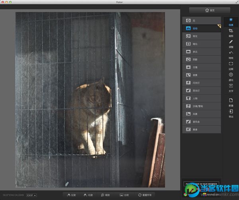Open the Tilt-shift (虚化) tool
Viewport: 239px width, 200px height.
pos(231,77)
